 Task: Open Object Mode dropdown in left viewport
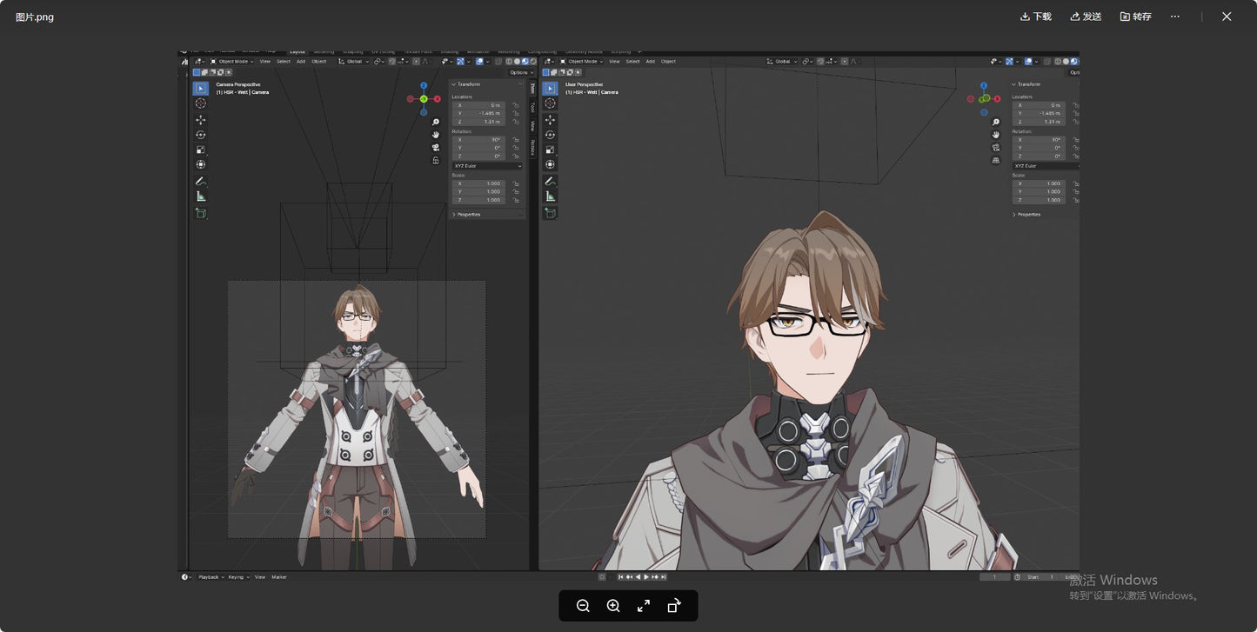click(232, 62)
